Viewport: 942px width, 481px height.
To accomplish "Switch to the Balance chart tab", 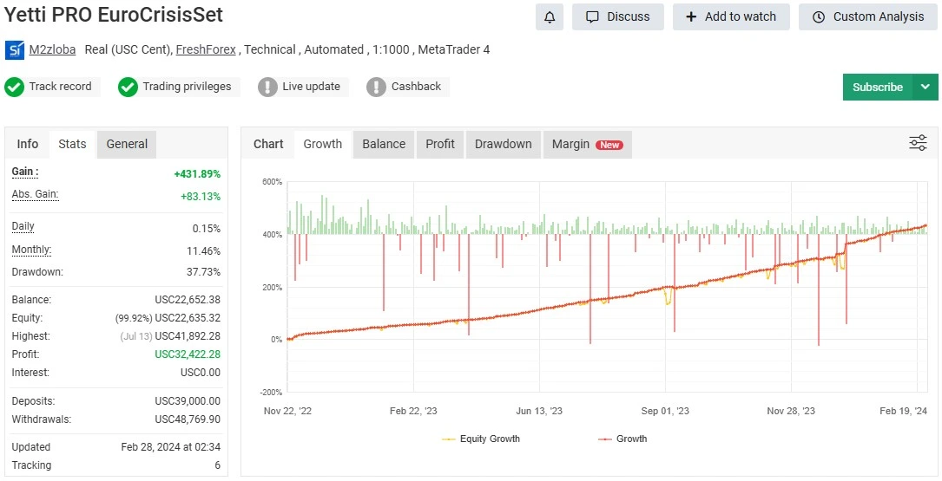I will (384, 144).
